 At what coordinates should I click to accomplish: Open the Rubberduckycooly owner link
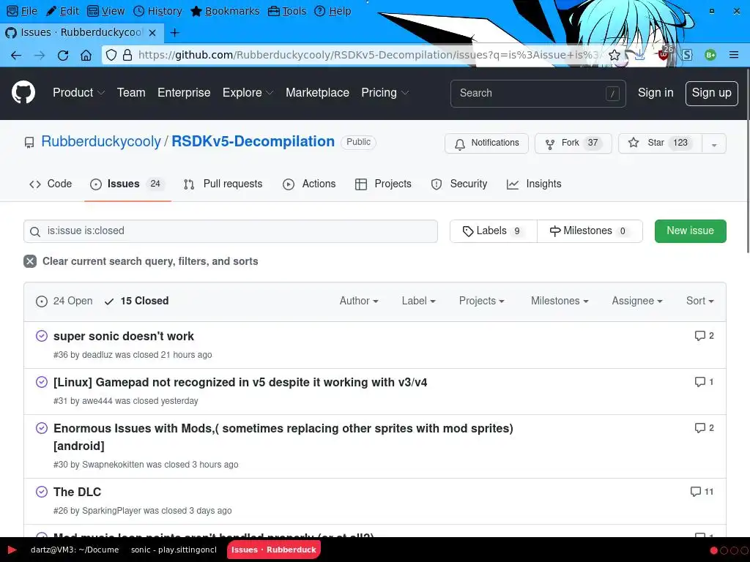[101, 141]
